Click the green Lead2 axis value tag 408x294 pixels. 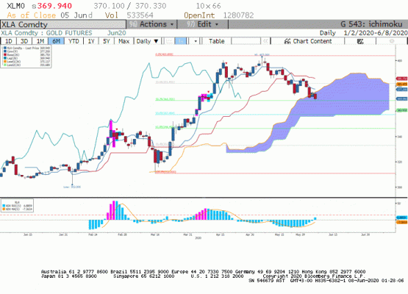click(402, 110)
